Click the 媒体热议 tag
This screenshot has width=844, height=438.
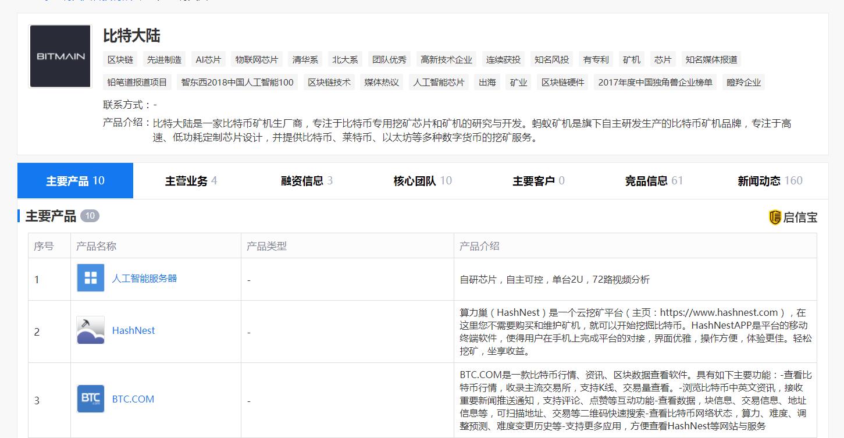[382, 82]
